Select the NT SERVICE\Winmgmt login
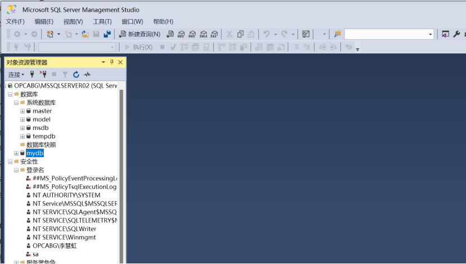The image size is (466, 264). [x=64, y=237]
